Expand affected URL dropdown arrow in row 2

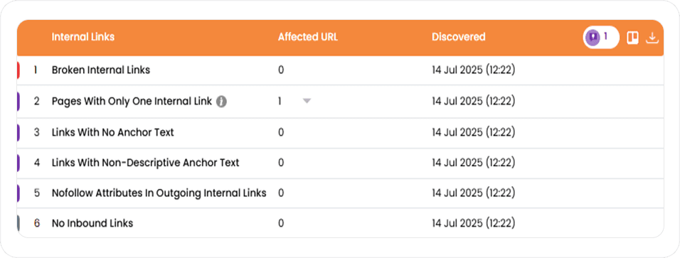coord(307,102)
